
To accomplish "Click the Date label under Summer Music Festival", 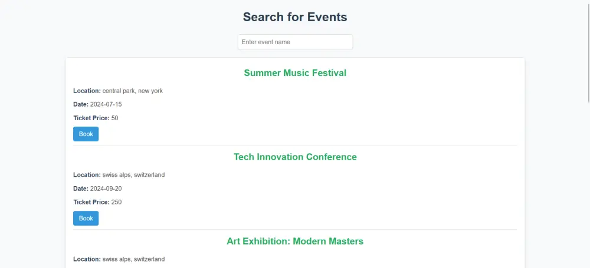I will pos(80,104).
